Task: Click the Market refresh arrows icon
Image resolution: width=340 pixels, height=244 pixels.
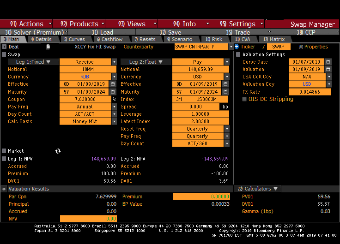Action: 58,151
